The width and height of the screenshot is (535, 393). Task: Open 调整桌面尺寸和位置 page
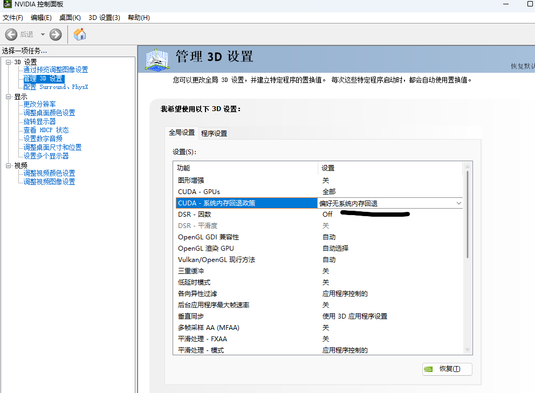click(x=52, y=147)
